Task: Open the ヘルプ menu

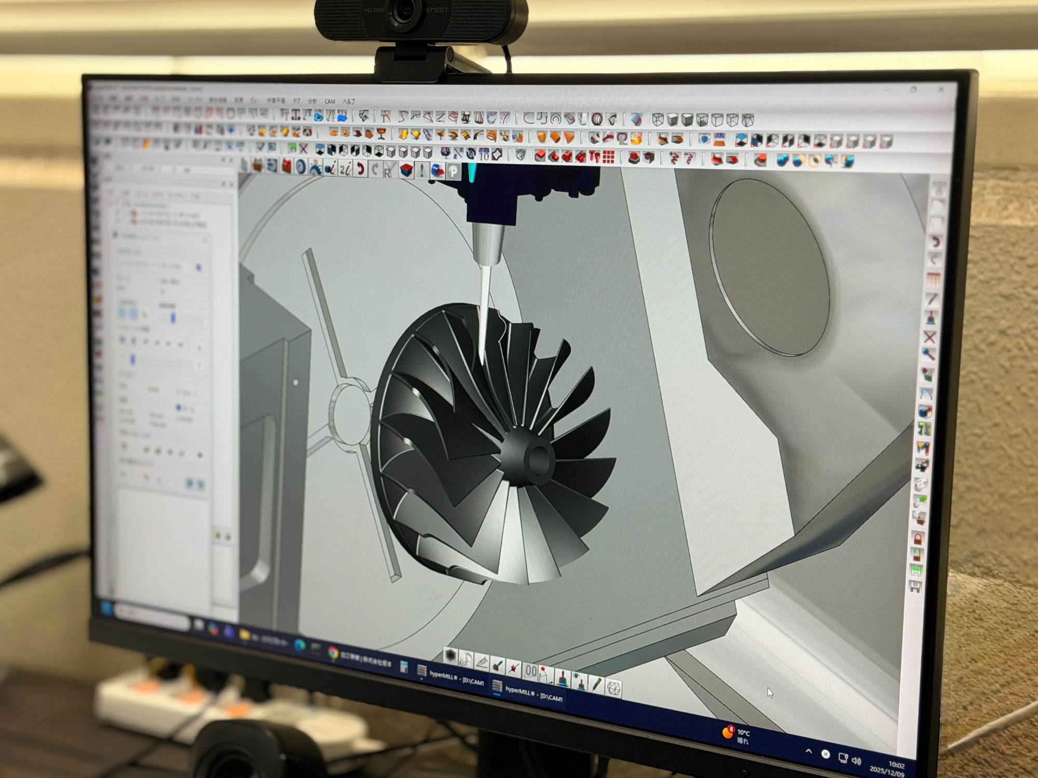Action: pos(349,102)
